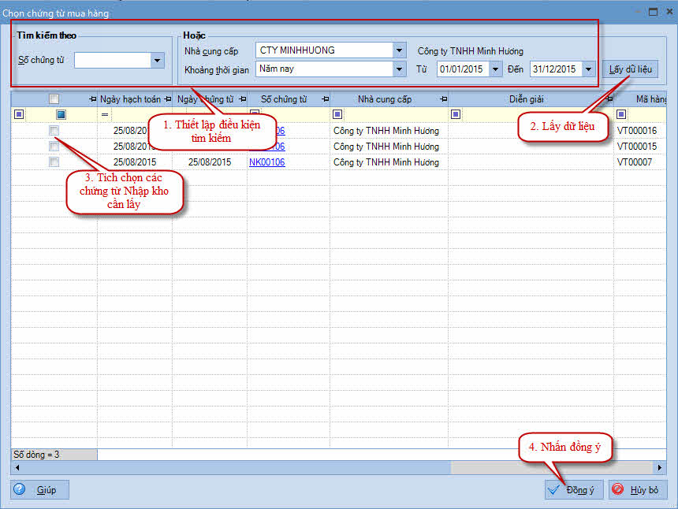678x509 pixels.
Task: Click the pin icon on Diễn giải column
Action: pos(608,99)
